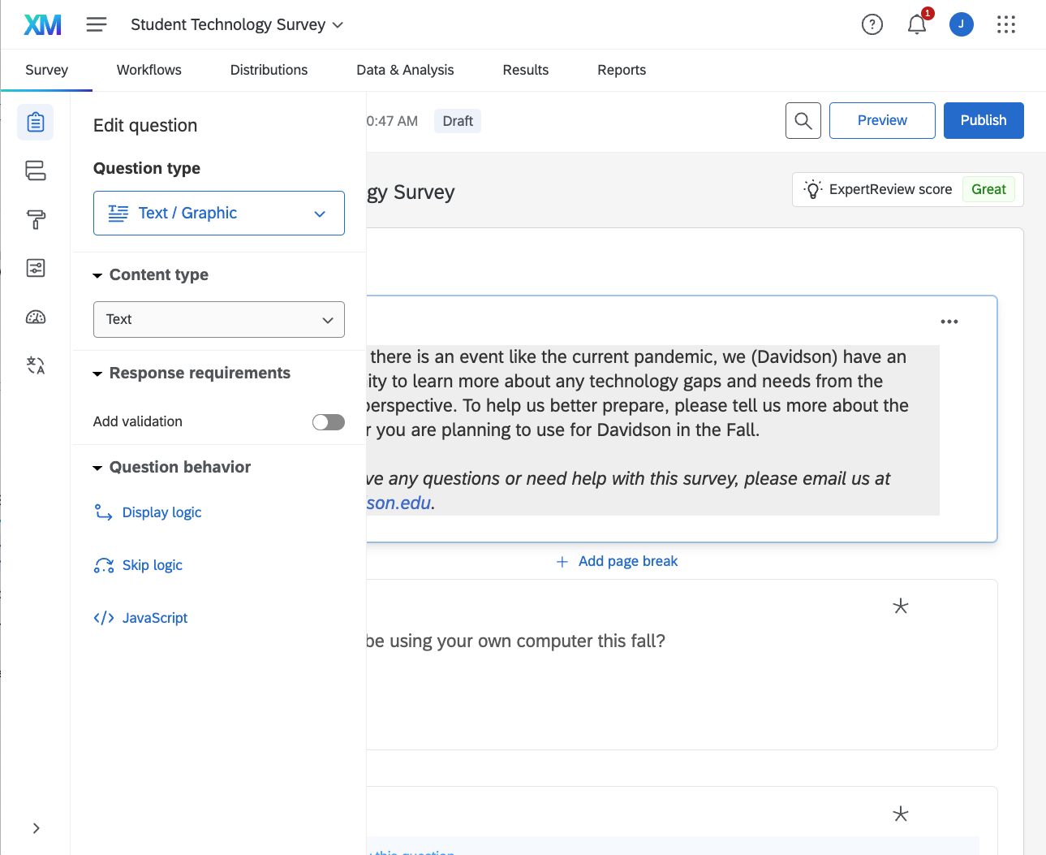Open the Translations sidebar icon
1046x855 pixels.
tap(36, 365)
